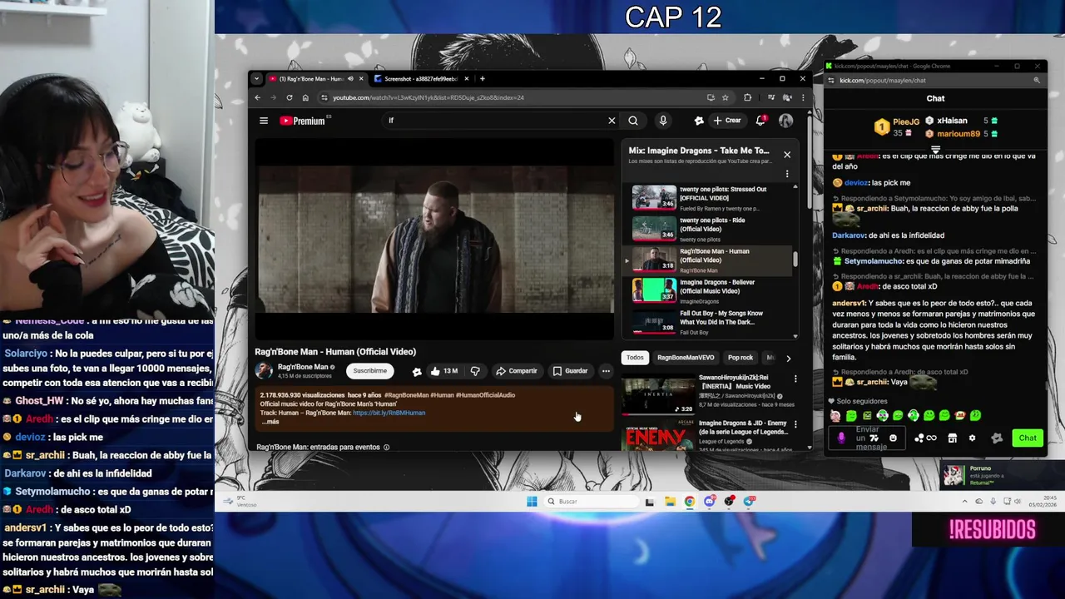This screenshot has width=1065, height=599.
Task: Go to the YouTube Premium home logo
Action: [305, 121]
